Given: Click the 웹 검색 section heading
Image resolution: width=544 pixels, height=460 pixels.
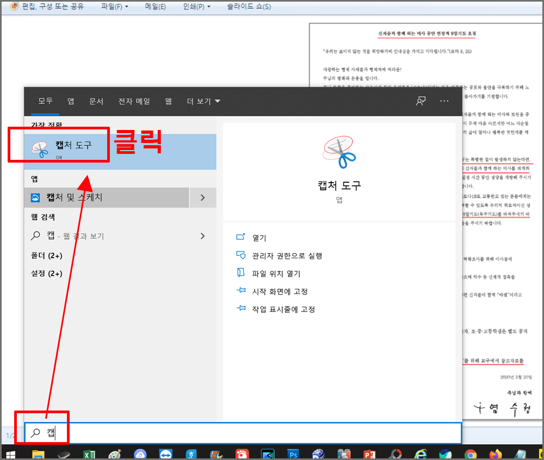Looking at the screenshot, I should (x=43, y=217).
